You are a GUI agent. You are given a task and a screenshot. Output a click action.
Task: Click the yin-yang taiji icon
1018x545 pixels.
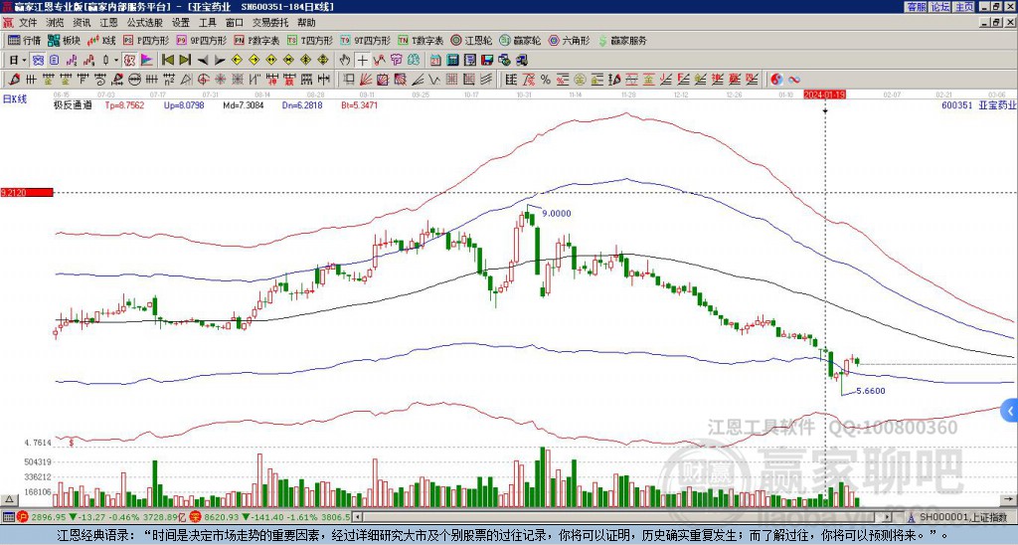777,80
